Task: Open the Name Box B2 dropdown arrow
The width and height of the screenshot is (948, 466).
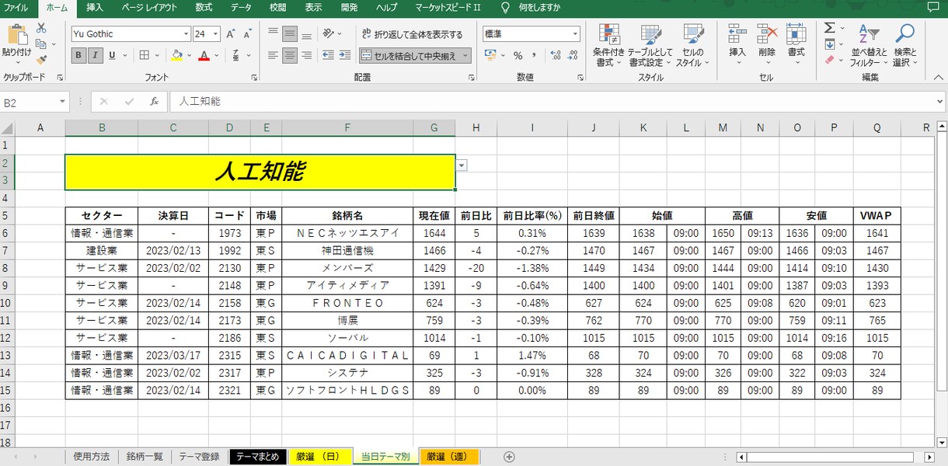Action: [61, 102]
